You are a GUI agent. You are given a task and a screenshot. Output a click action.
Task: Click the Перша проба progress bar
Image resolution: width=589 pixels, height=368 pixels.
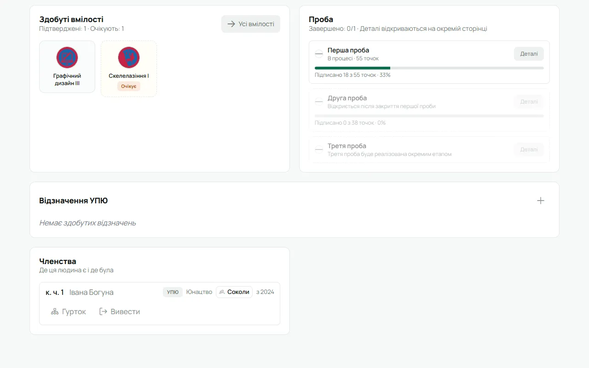429,68
